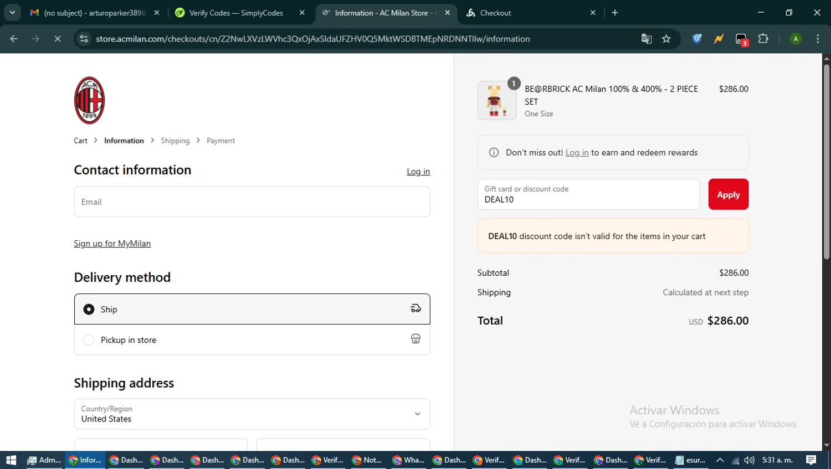Click Log in beside Contact information
This screenshot has height=469, width=831.
(x=418, y=172)
